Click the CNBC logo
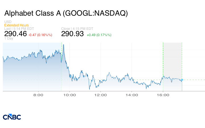This screenshot has width=205, height=128. tap(12, 117)
